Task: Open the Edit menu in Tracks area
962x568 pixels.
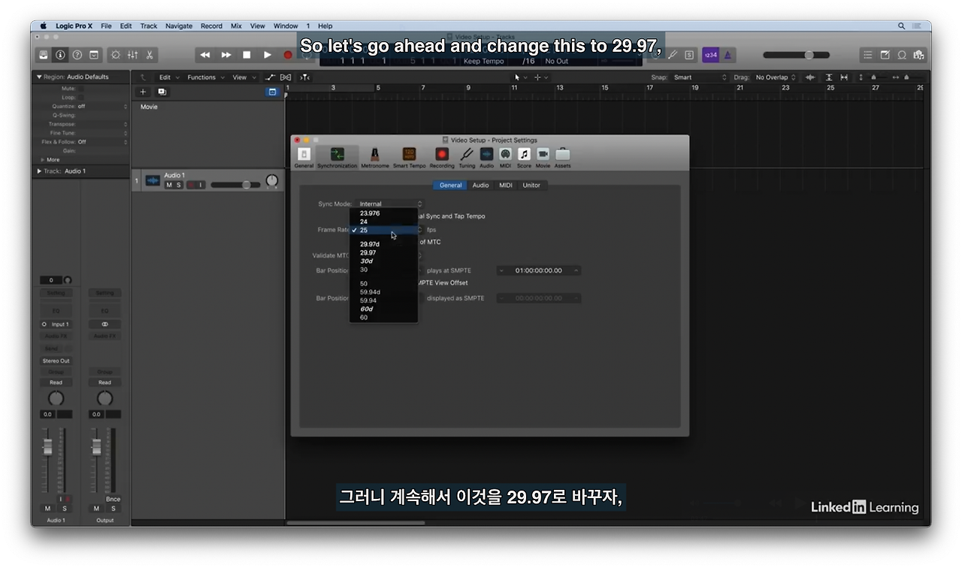Action: pyautogui.click(x=168, y=77)
